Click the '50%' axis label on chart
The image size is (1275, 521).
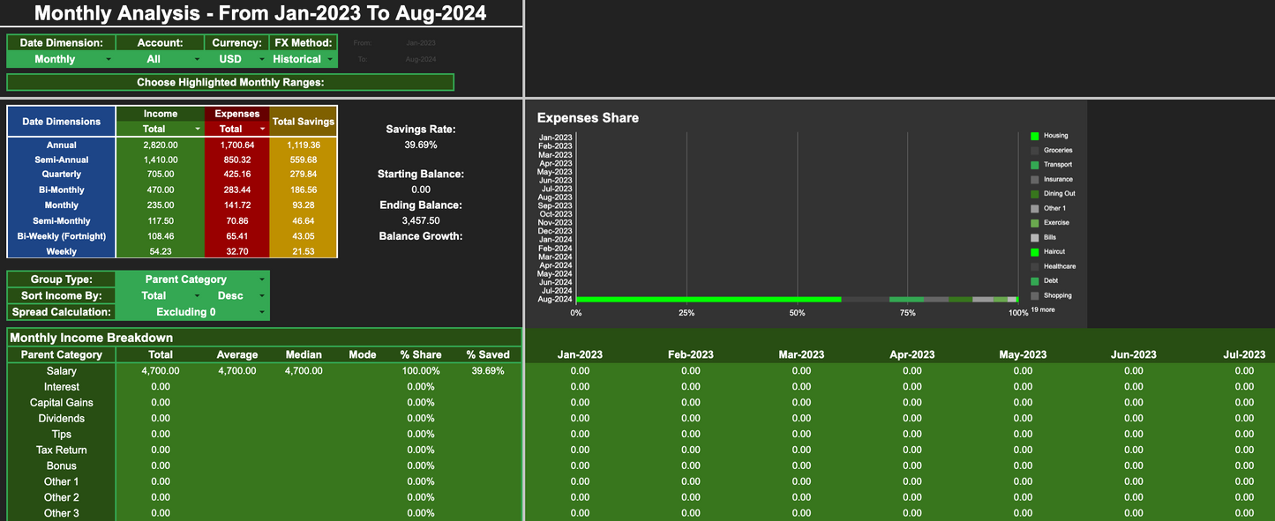pyautogui.click(x=797, y=313)
